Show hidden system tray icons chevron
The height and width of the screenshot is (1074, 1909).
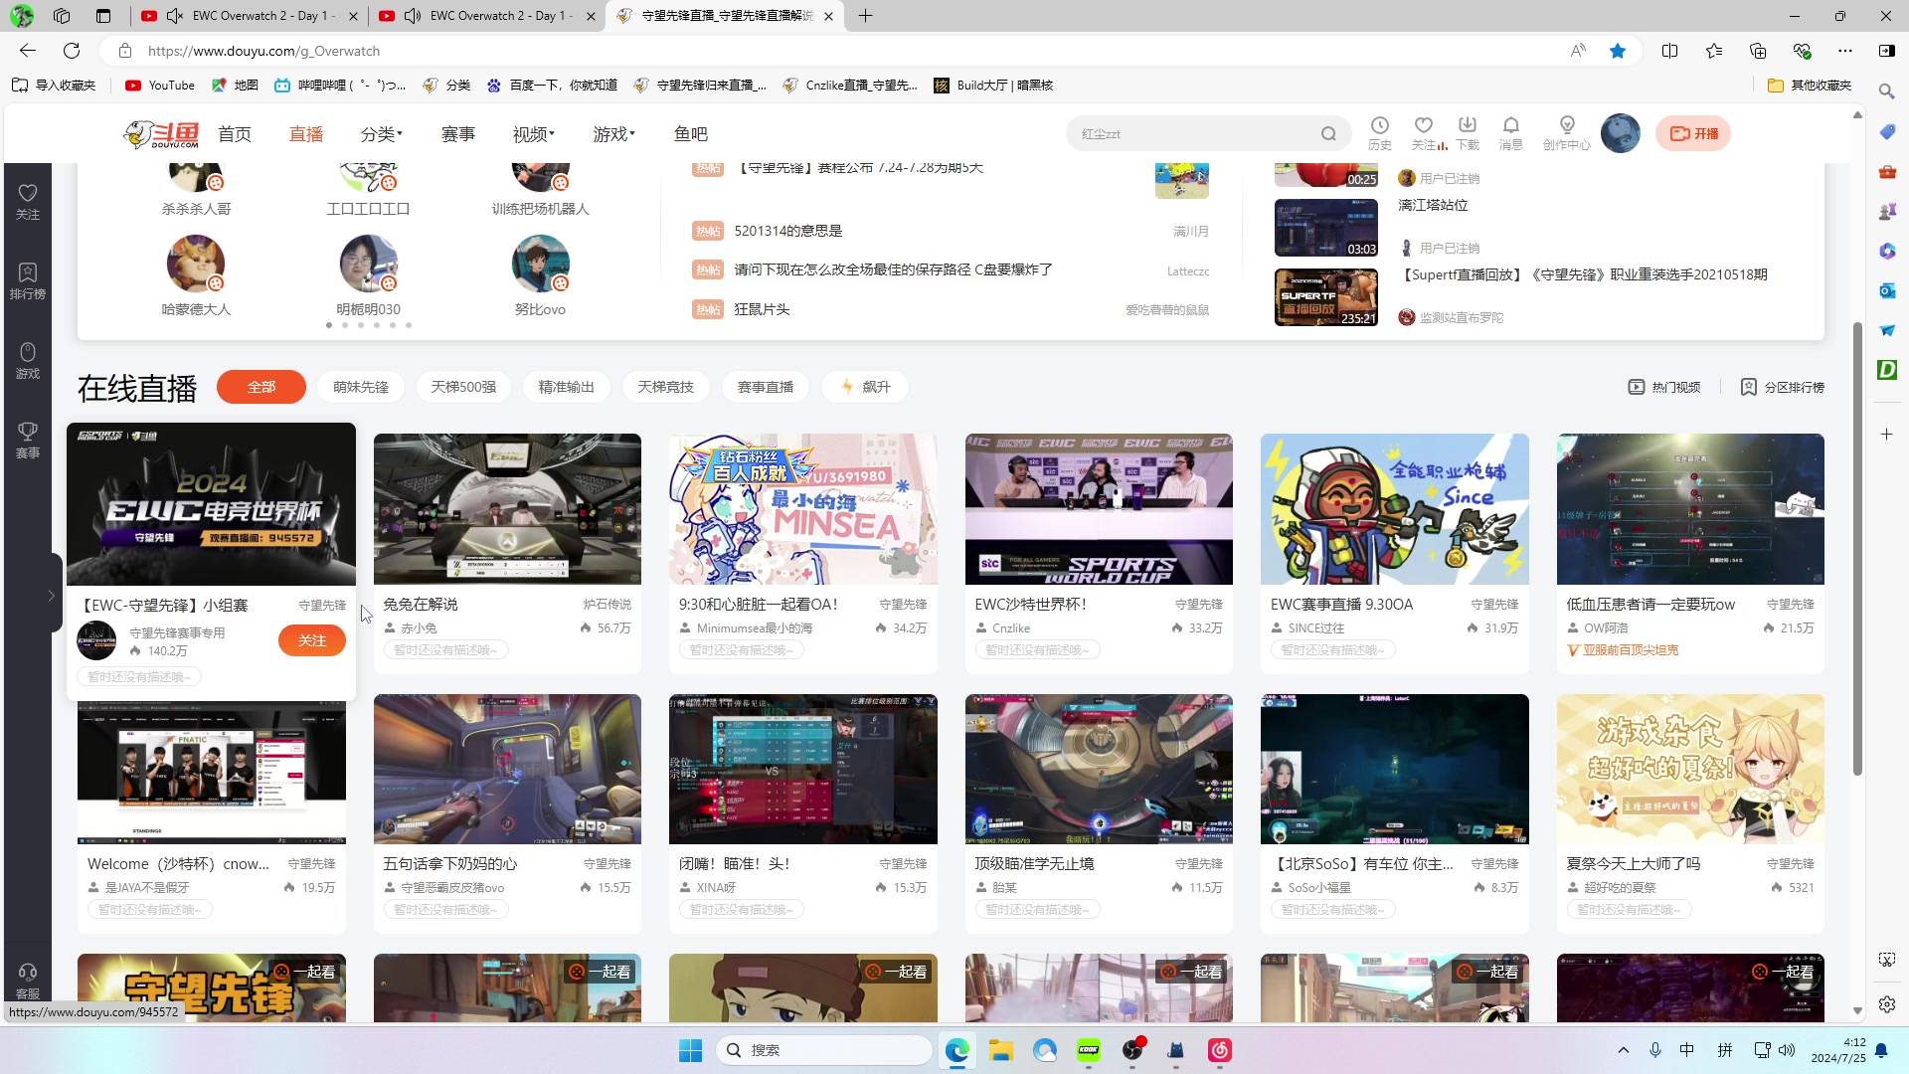click(x=1624, y=1050)
